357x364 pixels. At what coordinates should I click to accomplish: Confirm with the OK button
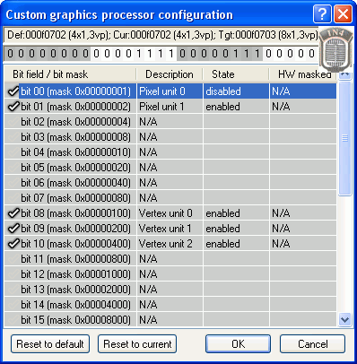pyautogui.click(x=238, y=344)
